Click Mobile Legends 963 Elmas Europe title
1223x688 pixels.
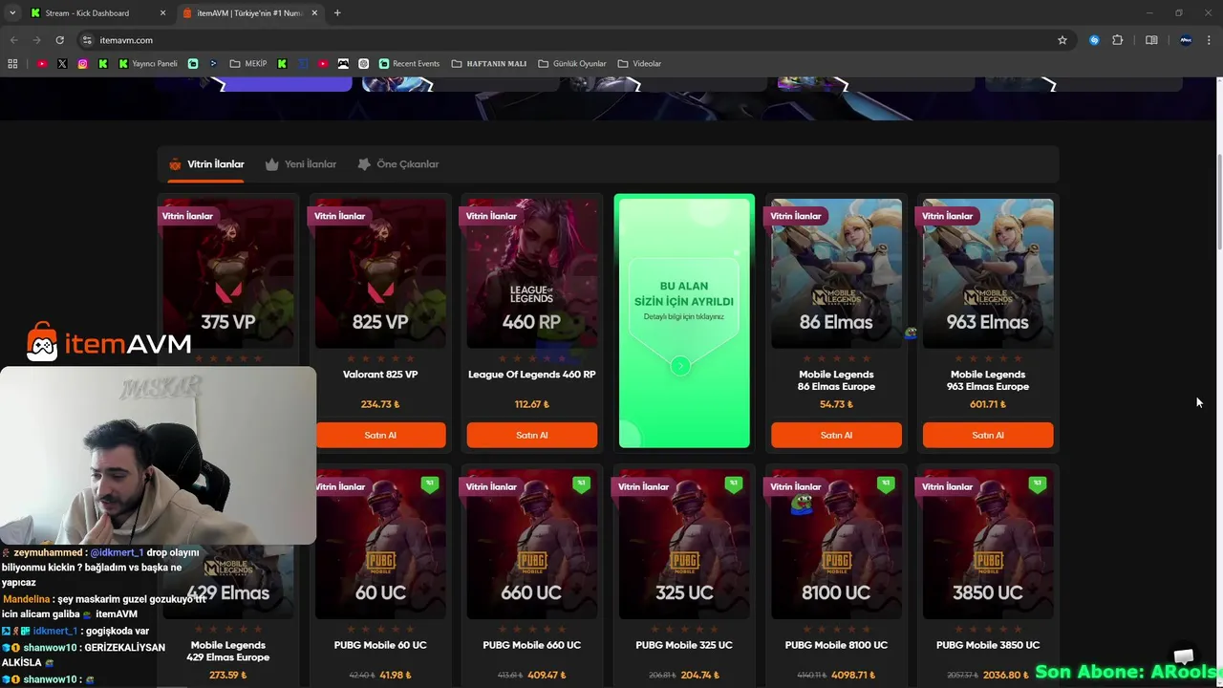988,380
